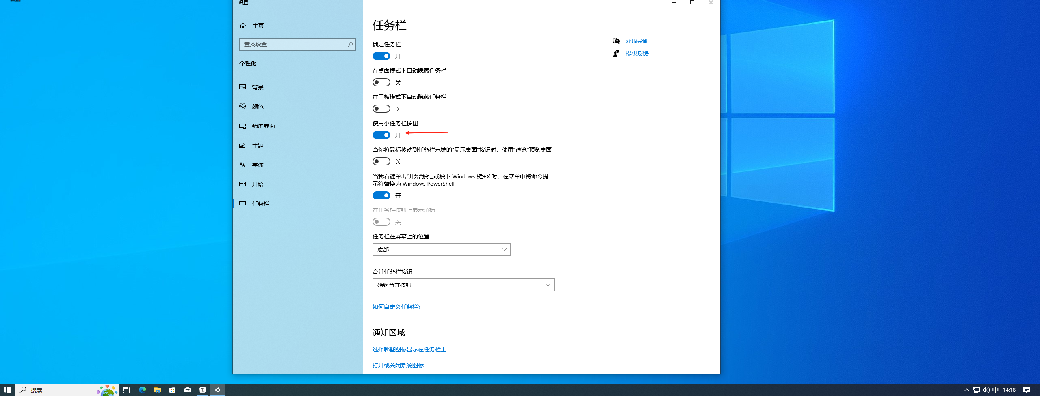Click the volume speaker tray icon
This screenshot has width=1040, height=396.
click(986, 390)
